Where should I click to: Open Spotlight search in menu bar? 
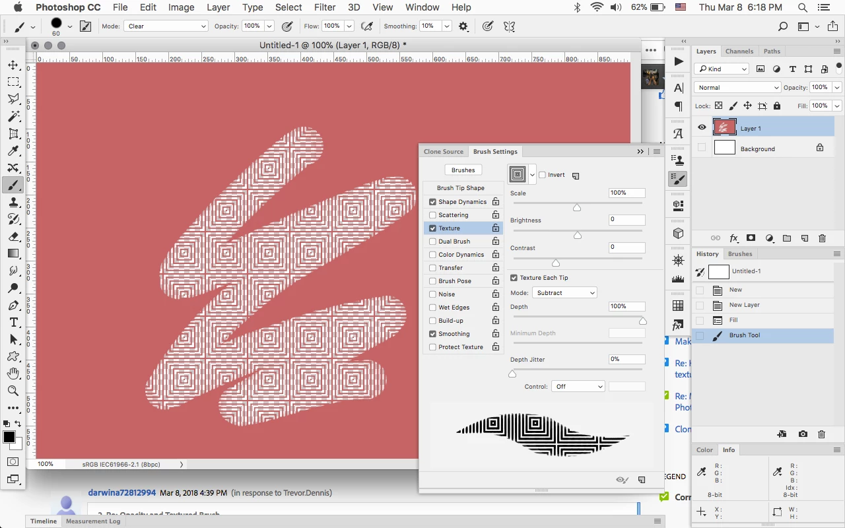[x=803, y=8]
